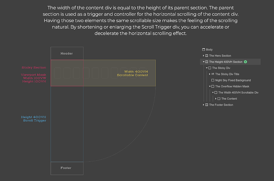Select The Width 400VH Scrollable Div item
The width and height of the screenshot is (274, 181).
238,93
